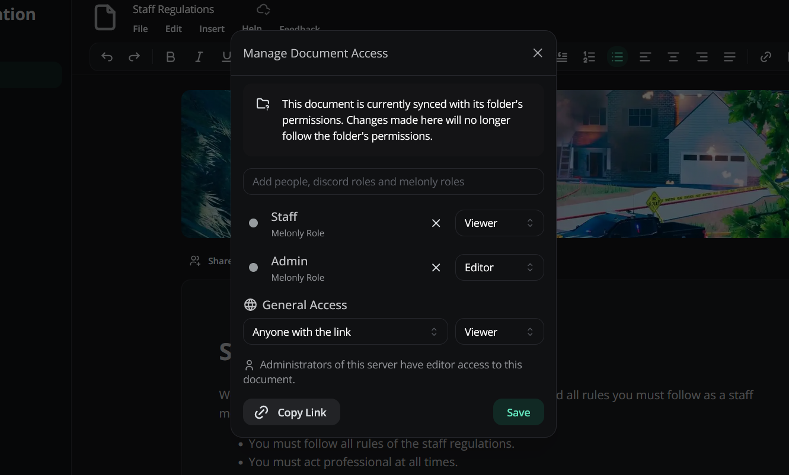Open the Insert menu
Screen dimensions: 789x475
coord(212,28)
